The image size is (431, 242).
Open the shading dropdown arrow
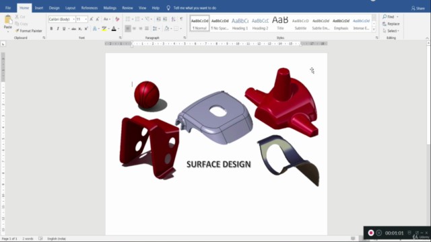pos(171,28)
